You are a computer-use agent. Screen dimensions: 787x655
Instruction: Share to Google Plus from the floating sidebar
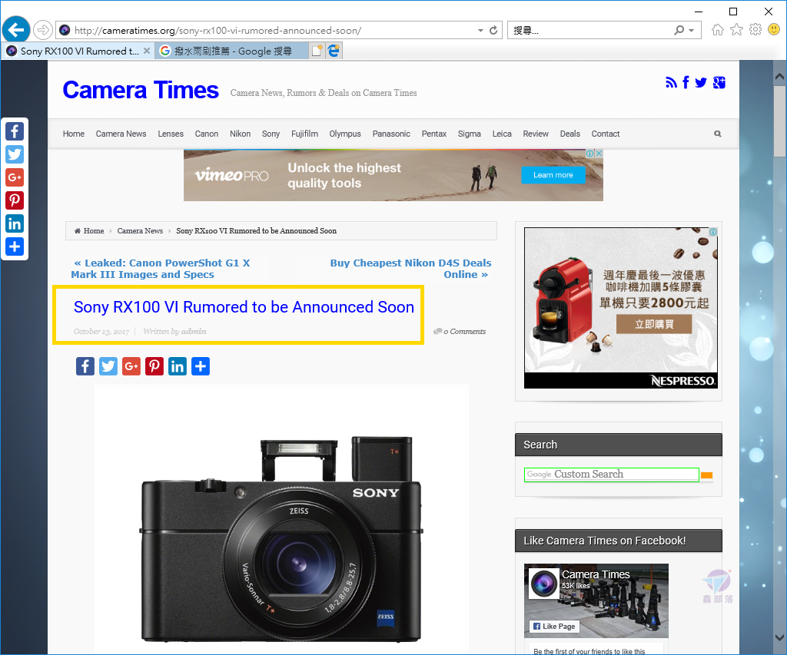click(x=15, y=177)
